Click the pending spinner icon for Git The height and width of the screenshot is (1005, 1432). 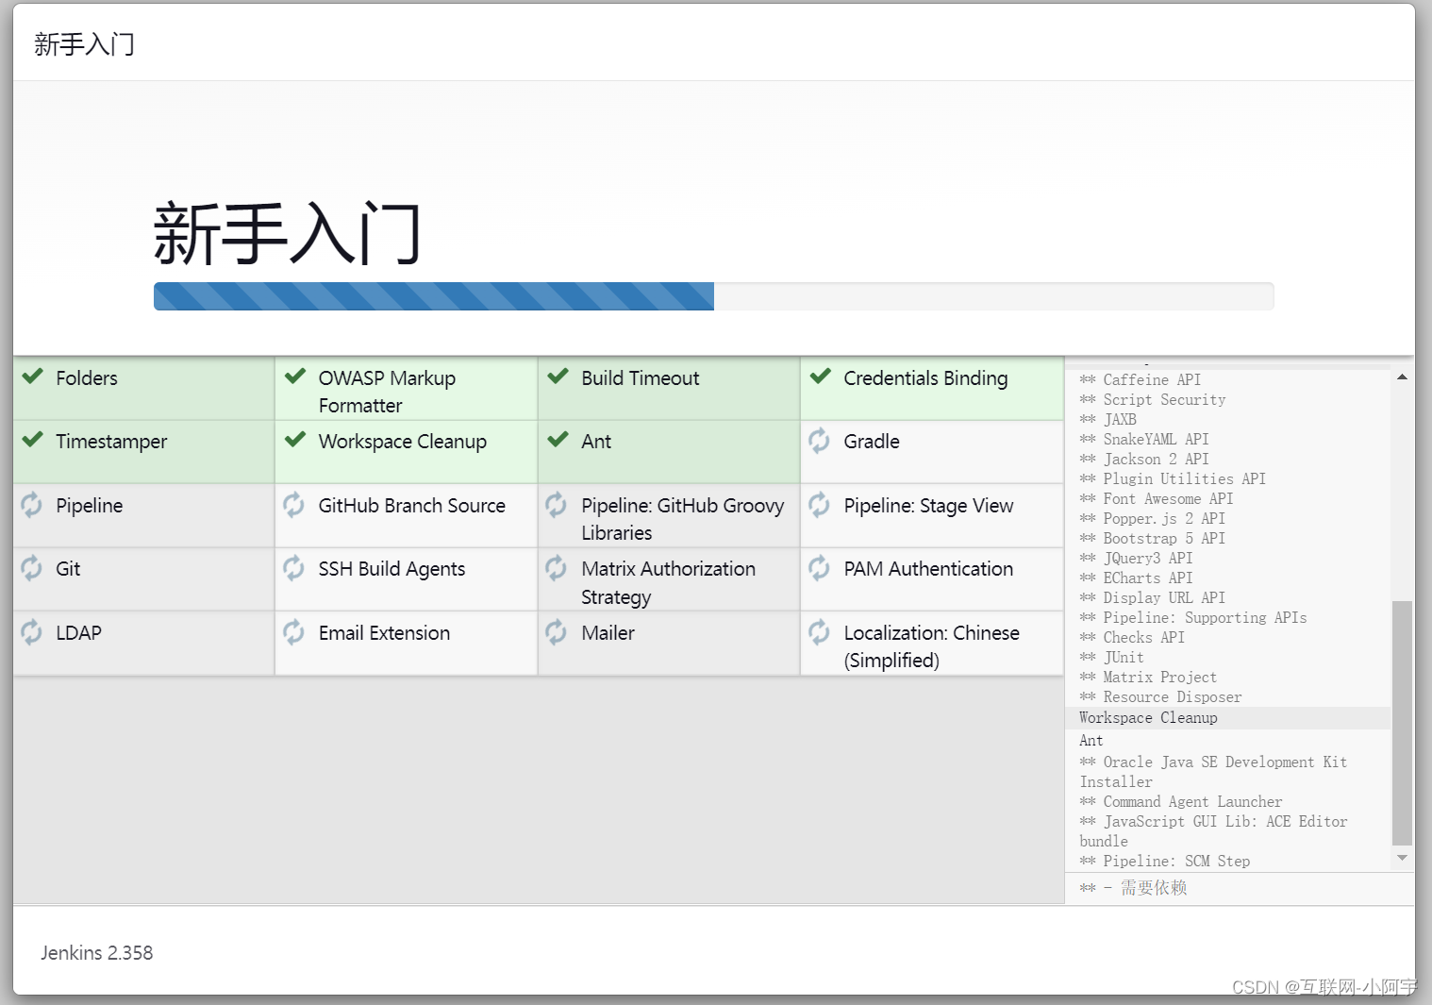click(x=32, y=568)
